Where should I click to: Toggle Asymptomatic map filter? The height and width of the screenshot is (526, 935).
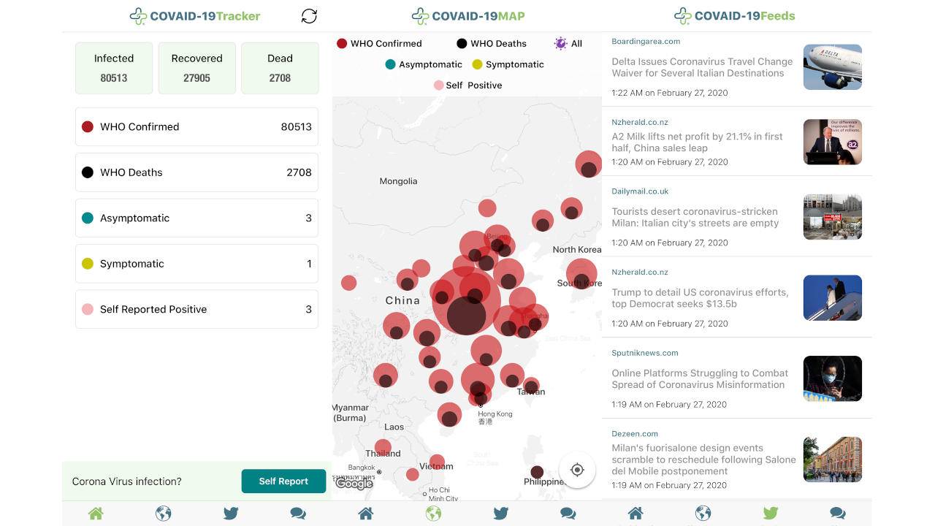424,64
